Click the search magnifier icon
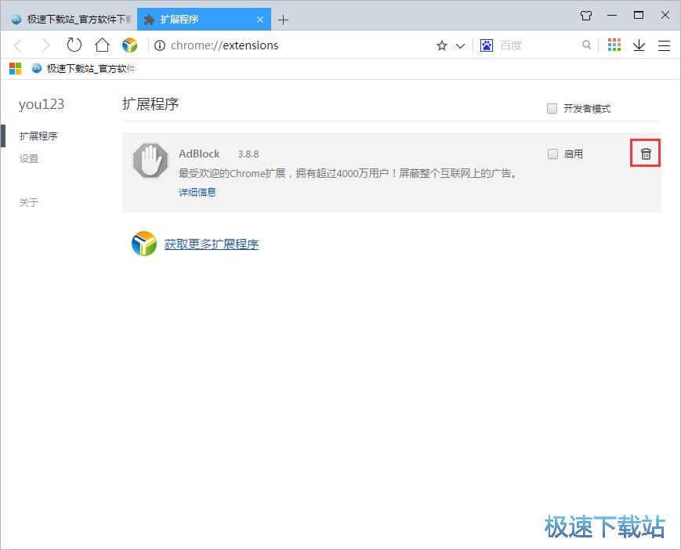 click(x=586, y=45)
